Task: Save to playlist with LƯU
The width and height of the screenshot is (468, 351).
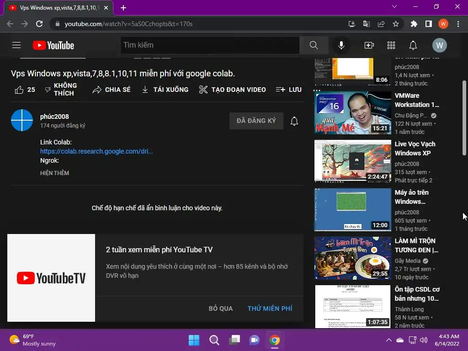Action: (288, 90)
